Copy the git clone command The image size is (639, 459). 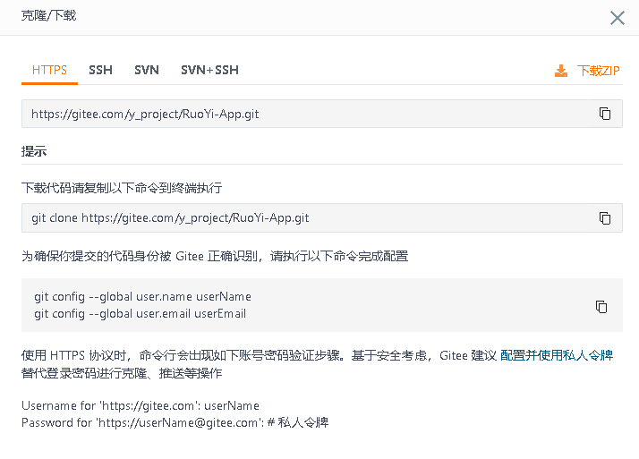(x=605, y=217)
